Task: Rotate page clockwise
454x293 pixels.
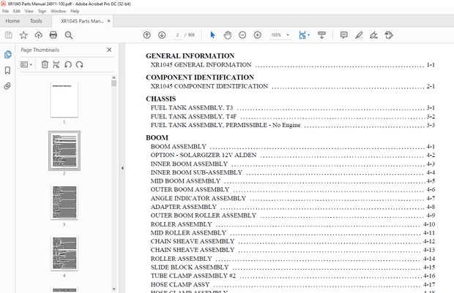Action: (80, 64)
